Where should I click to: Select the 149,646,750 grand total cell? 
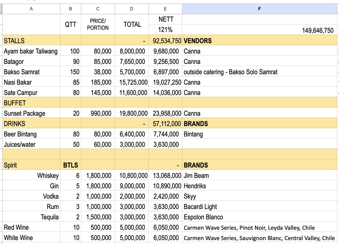(x=260, y=30)
